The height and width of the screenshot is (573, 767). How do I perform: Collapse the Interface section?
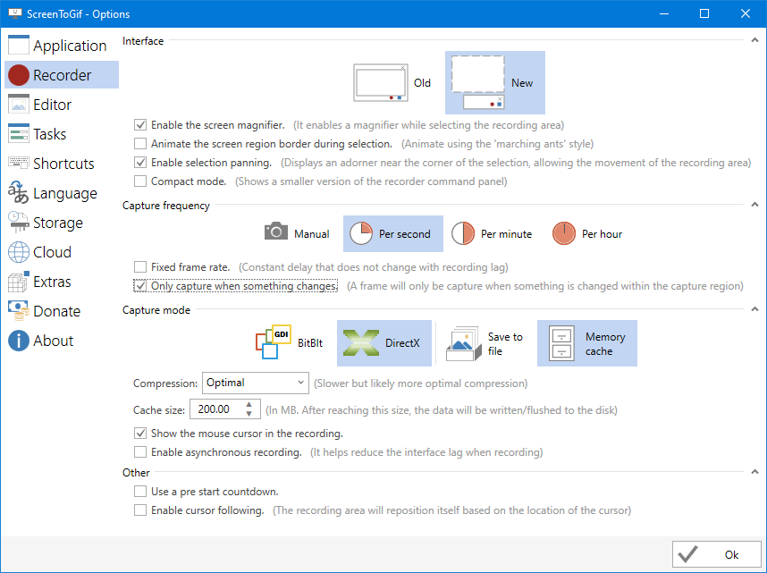click(754, 40)
